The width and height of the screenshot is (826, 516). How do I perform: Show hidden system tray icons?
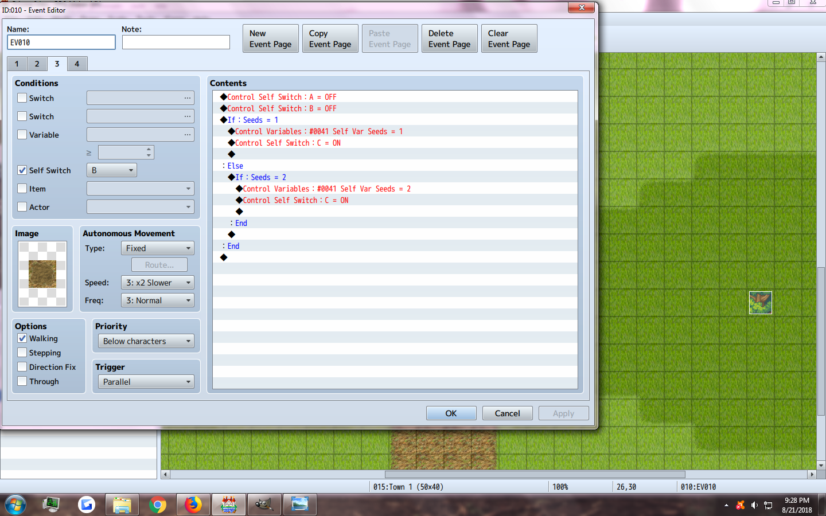[x=726, y=505]
